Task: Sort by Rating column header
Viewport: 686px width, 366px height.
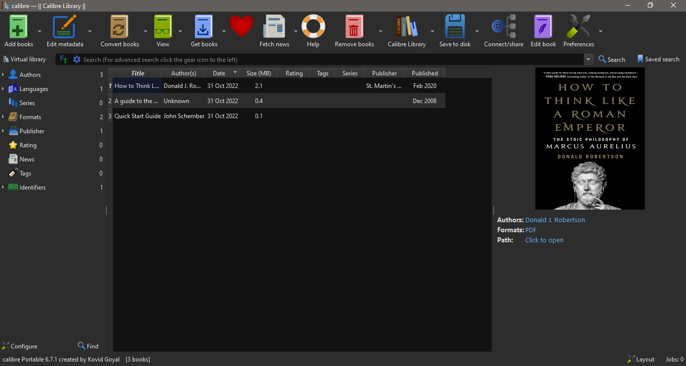Action: [294, 73]
